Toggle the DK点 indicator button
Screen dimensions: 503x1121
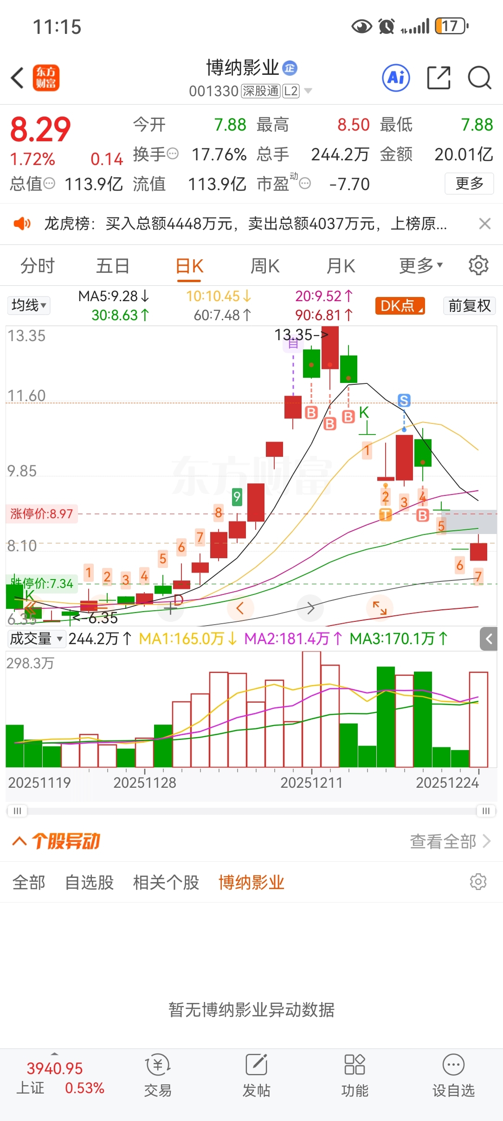[400, 306]
